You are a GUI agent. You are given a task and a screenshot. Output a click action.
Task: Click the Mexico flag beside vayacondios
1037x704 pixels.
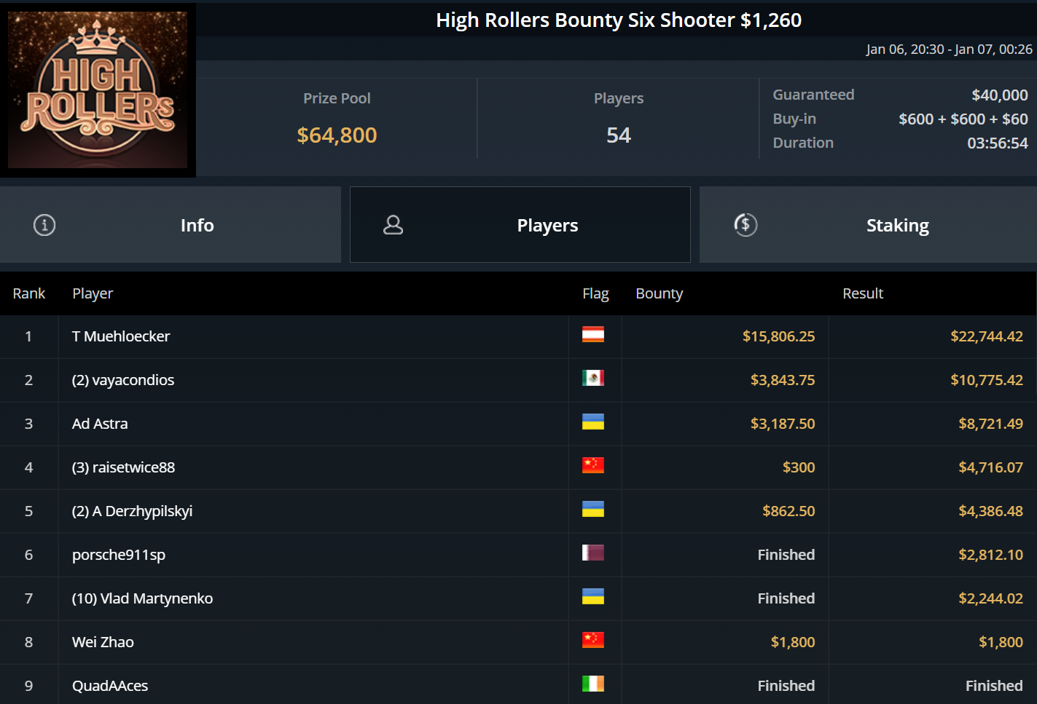pyautogui.click(x=593, y=379)
